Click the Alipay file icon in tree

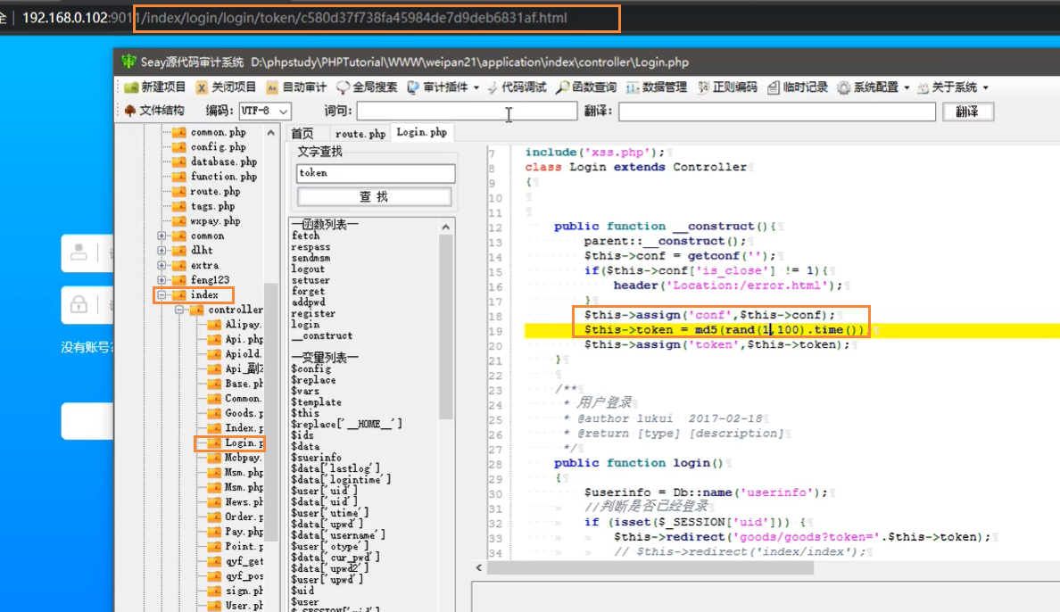214,325
